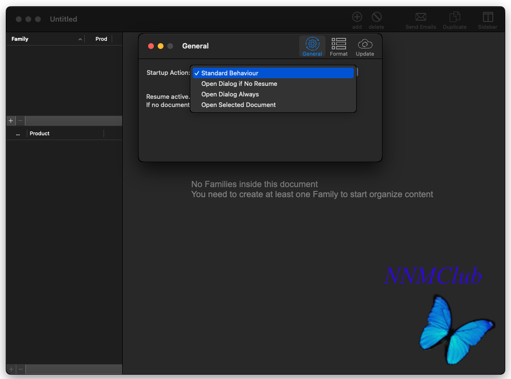Add a new family with plus button
Image resolution: width=511 pixels, height=379 pixels.
11,121
